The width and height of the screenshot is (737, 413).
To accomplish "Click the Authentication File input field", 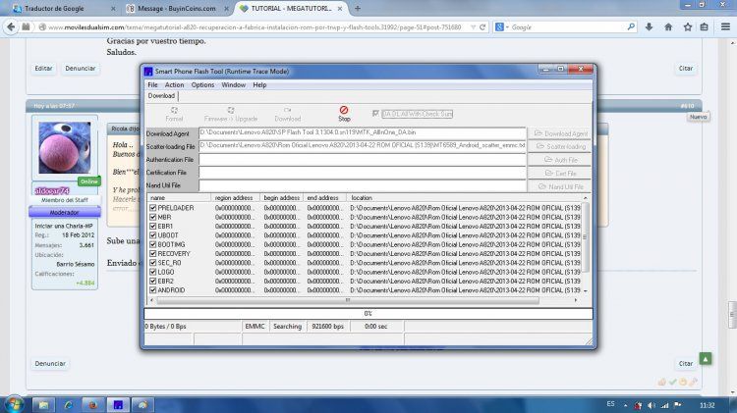I will 362,160.
